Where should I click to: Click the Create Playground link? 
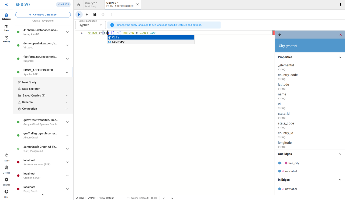(x=43, y=21)
